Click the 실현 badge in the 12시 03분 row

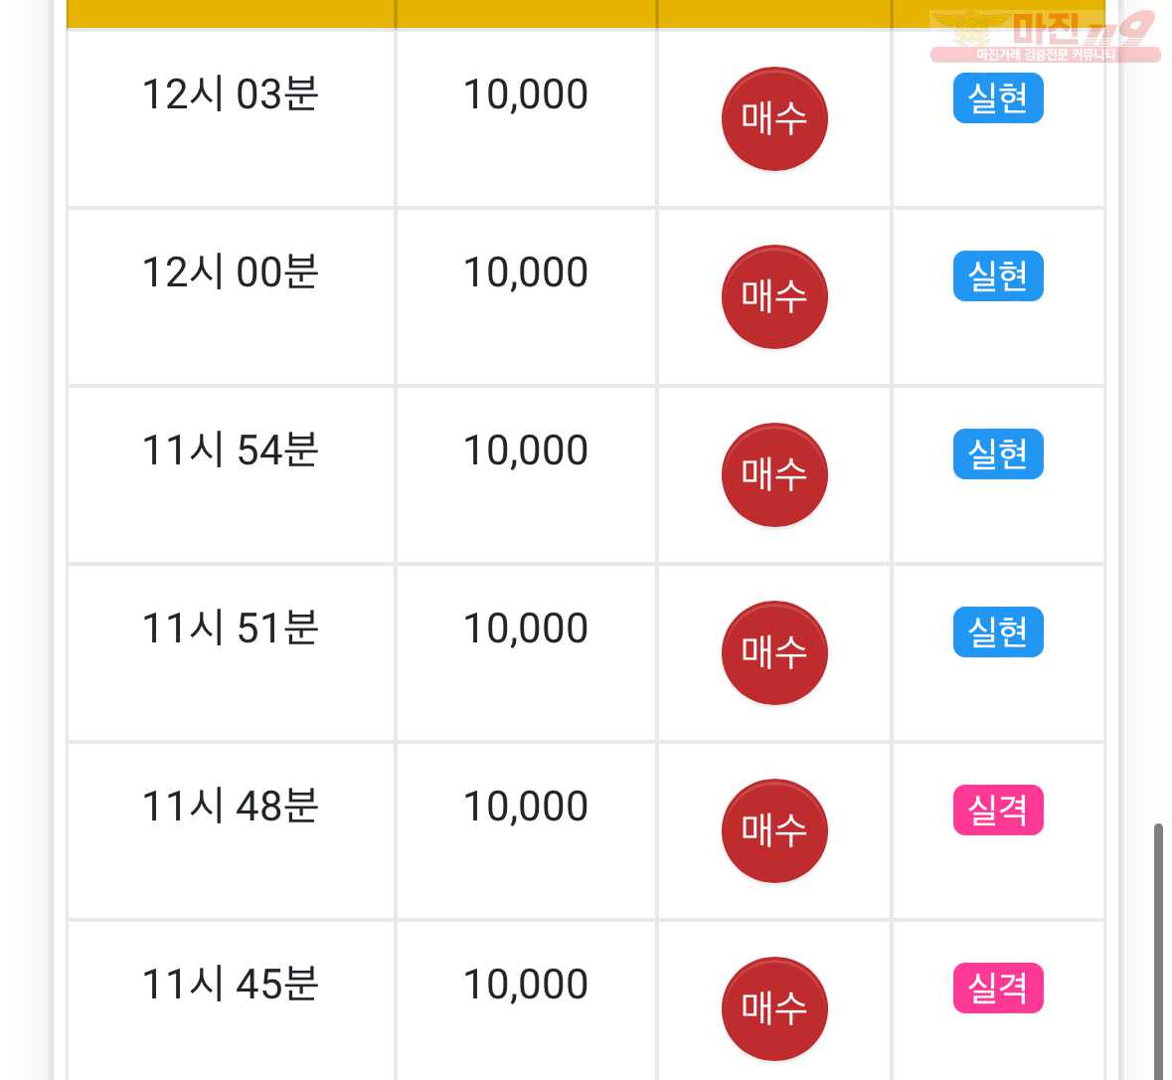point(998,98)
